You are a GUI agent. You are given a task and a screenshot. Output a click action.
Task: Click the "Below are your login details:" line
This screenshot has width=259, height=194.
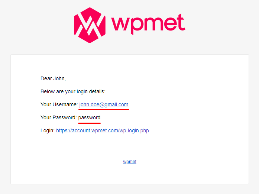point(73,91)
